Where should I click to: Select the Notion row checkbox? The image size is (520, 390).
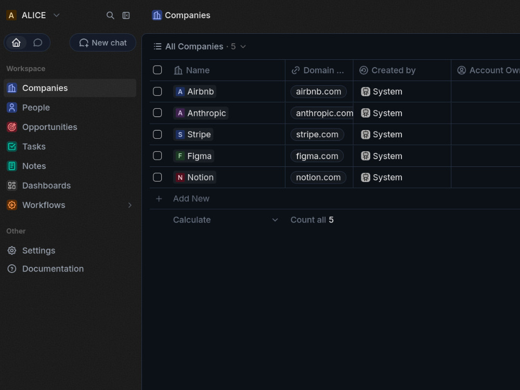coord(158,177)
